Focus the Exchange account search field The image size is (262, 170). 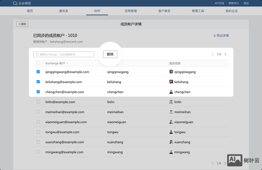click(x=64, y=54)
